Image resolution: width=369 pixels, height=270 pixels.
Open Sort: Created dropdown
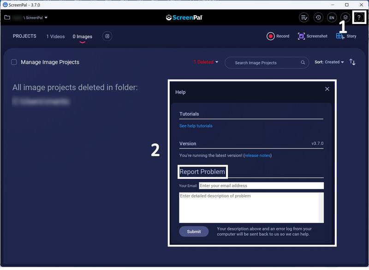tap(329, 62)
